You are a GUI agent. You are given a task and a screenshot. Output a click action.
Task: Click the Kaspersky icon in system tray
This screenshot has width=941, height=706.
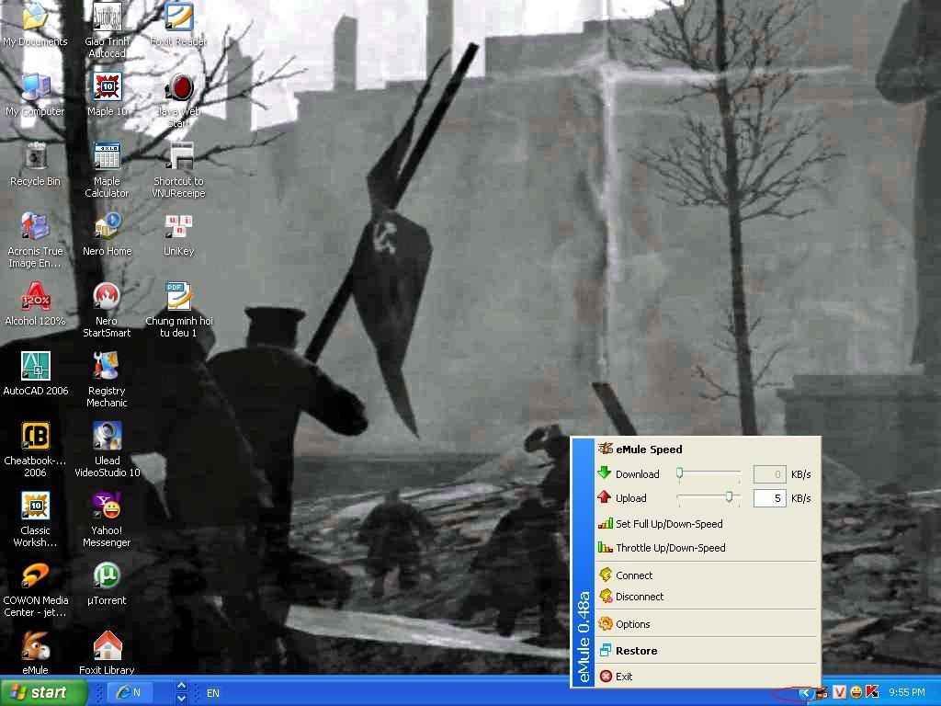871,692
